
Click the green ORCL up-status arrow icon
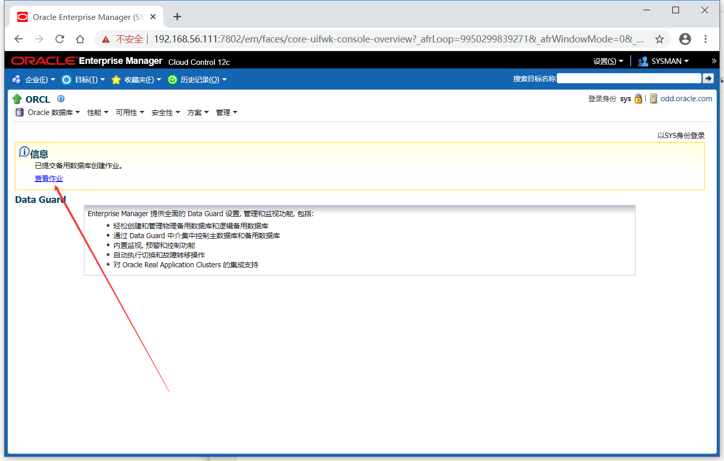click(x=17, y=99)
